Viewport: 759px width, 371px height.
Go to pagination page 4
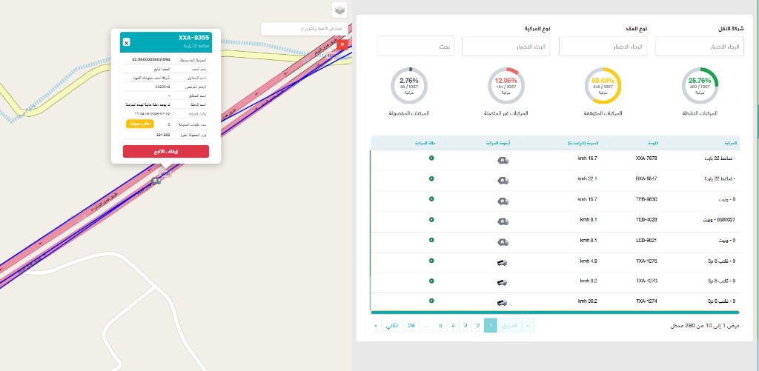(453, 326)
